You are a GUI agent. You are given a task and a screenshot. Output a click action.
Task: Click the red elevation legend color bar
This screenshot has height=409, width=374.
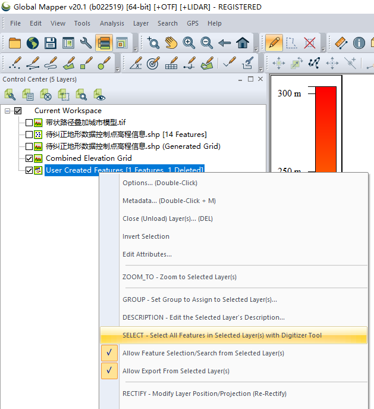pos(326,129)
